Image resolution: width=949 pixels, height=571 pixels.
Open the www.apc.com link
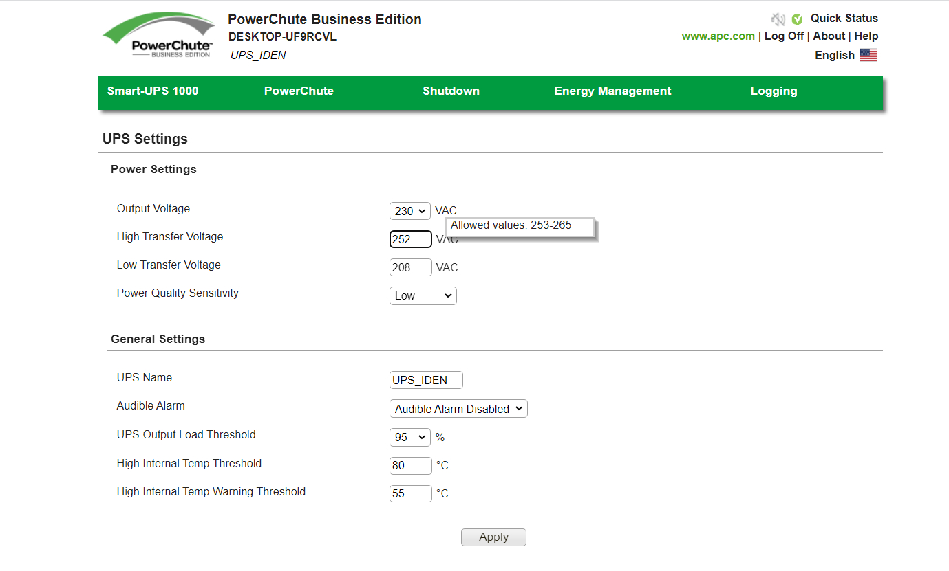point(718,36)
